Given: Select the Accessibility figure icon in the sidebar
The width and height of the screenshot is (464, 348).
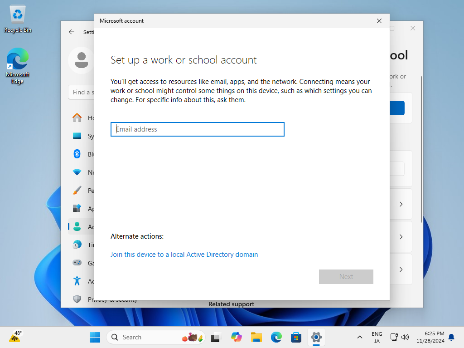Looking at the screenshot, I should 77,281.
